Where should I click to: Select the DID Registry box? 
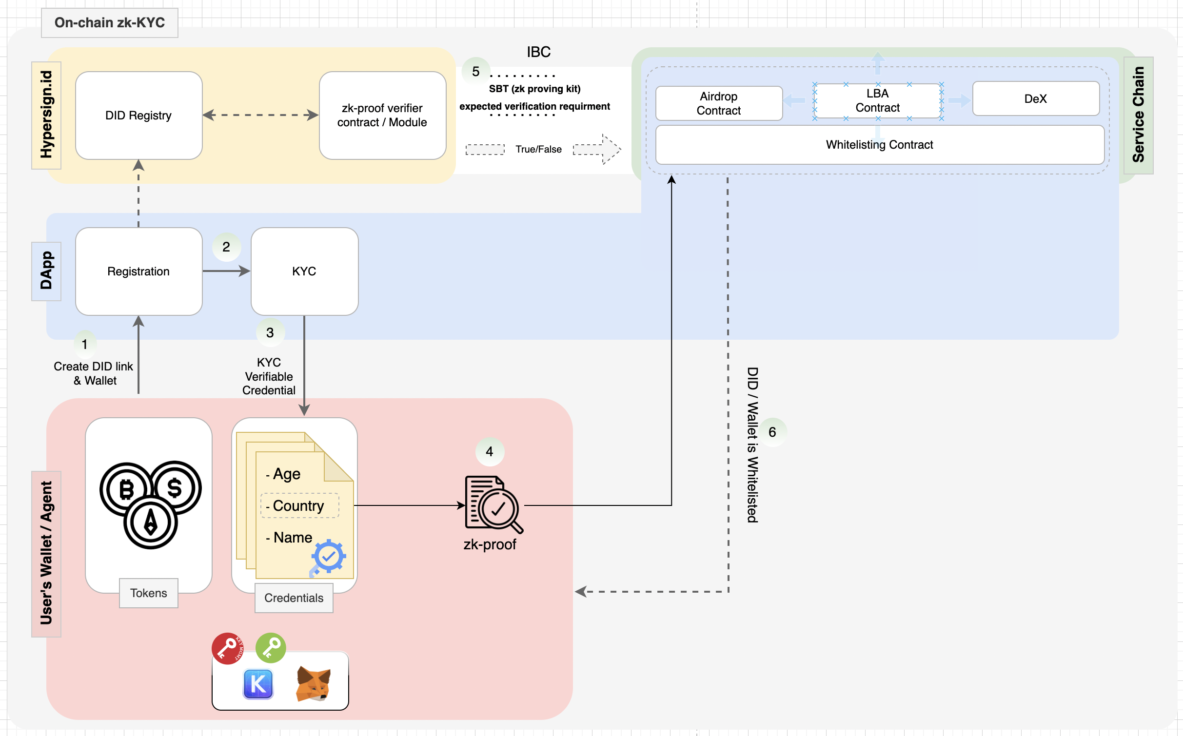pyautogui.click(x=138, y=116)
